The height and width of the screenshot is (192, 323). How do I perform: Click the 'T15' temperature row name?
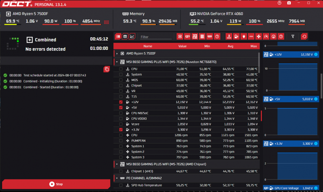click(134, 97)
